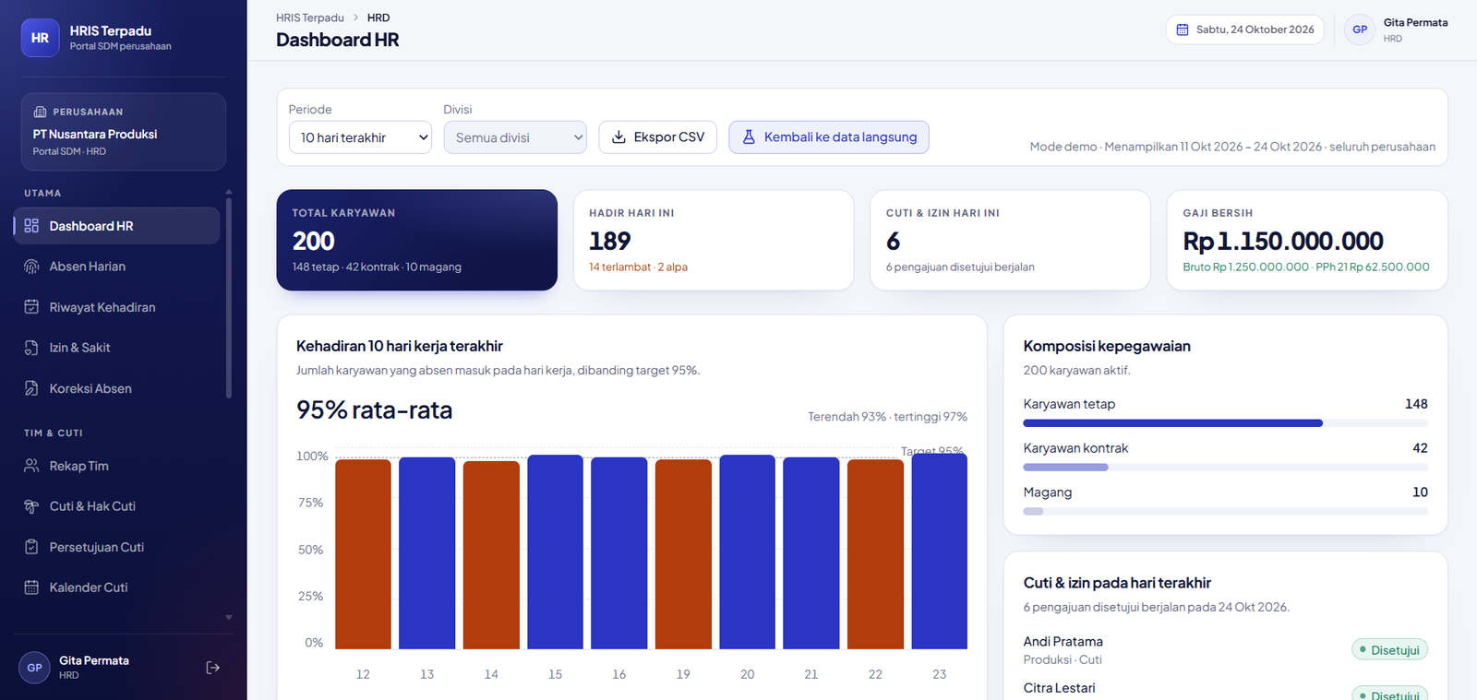This screenshot has width=1477, height=700.
Task: Click the Kalender Cuti calendar icon
Action: pos(31,587)
